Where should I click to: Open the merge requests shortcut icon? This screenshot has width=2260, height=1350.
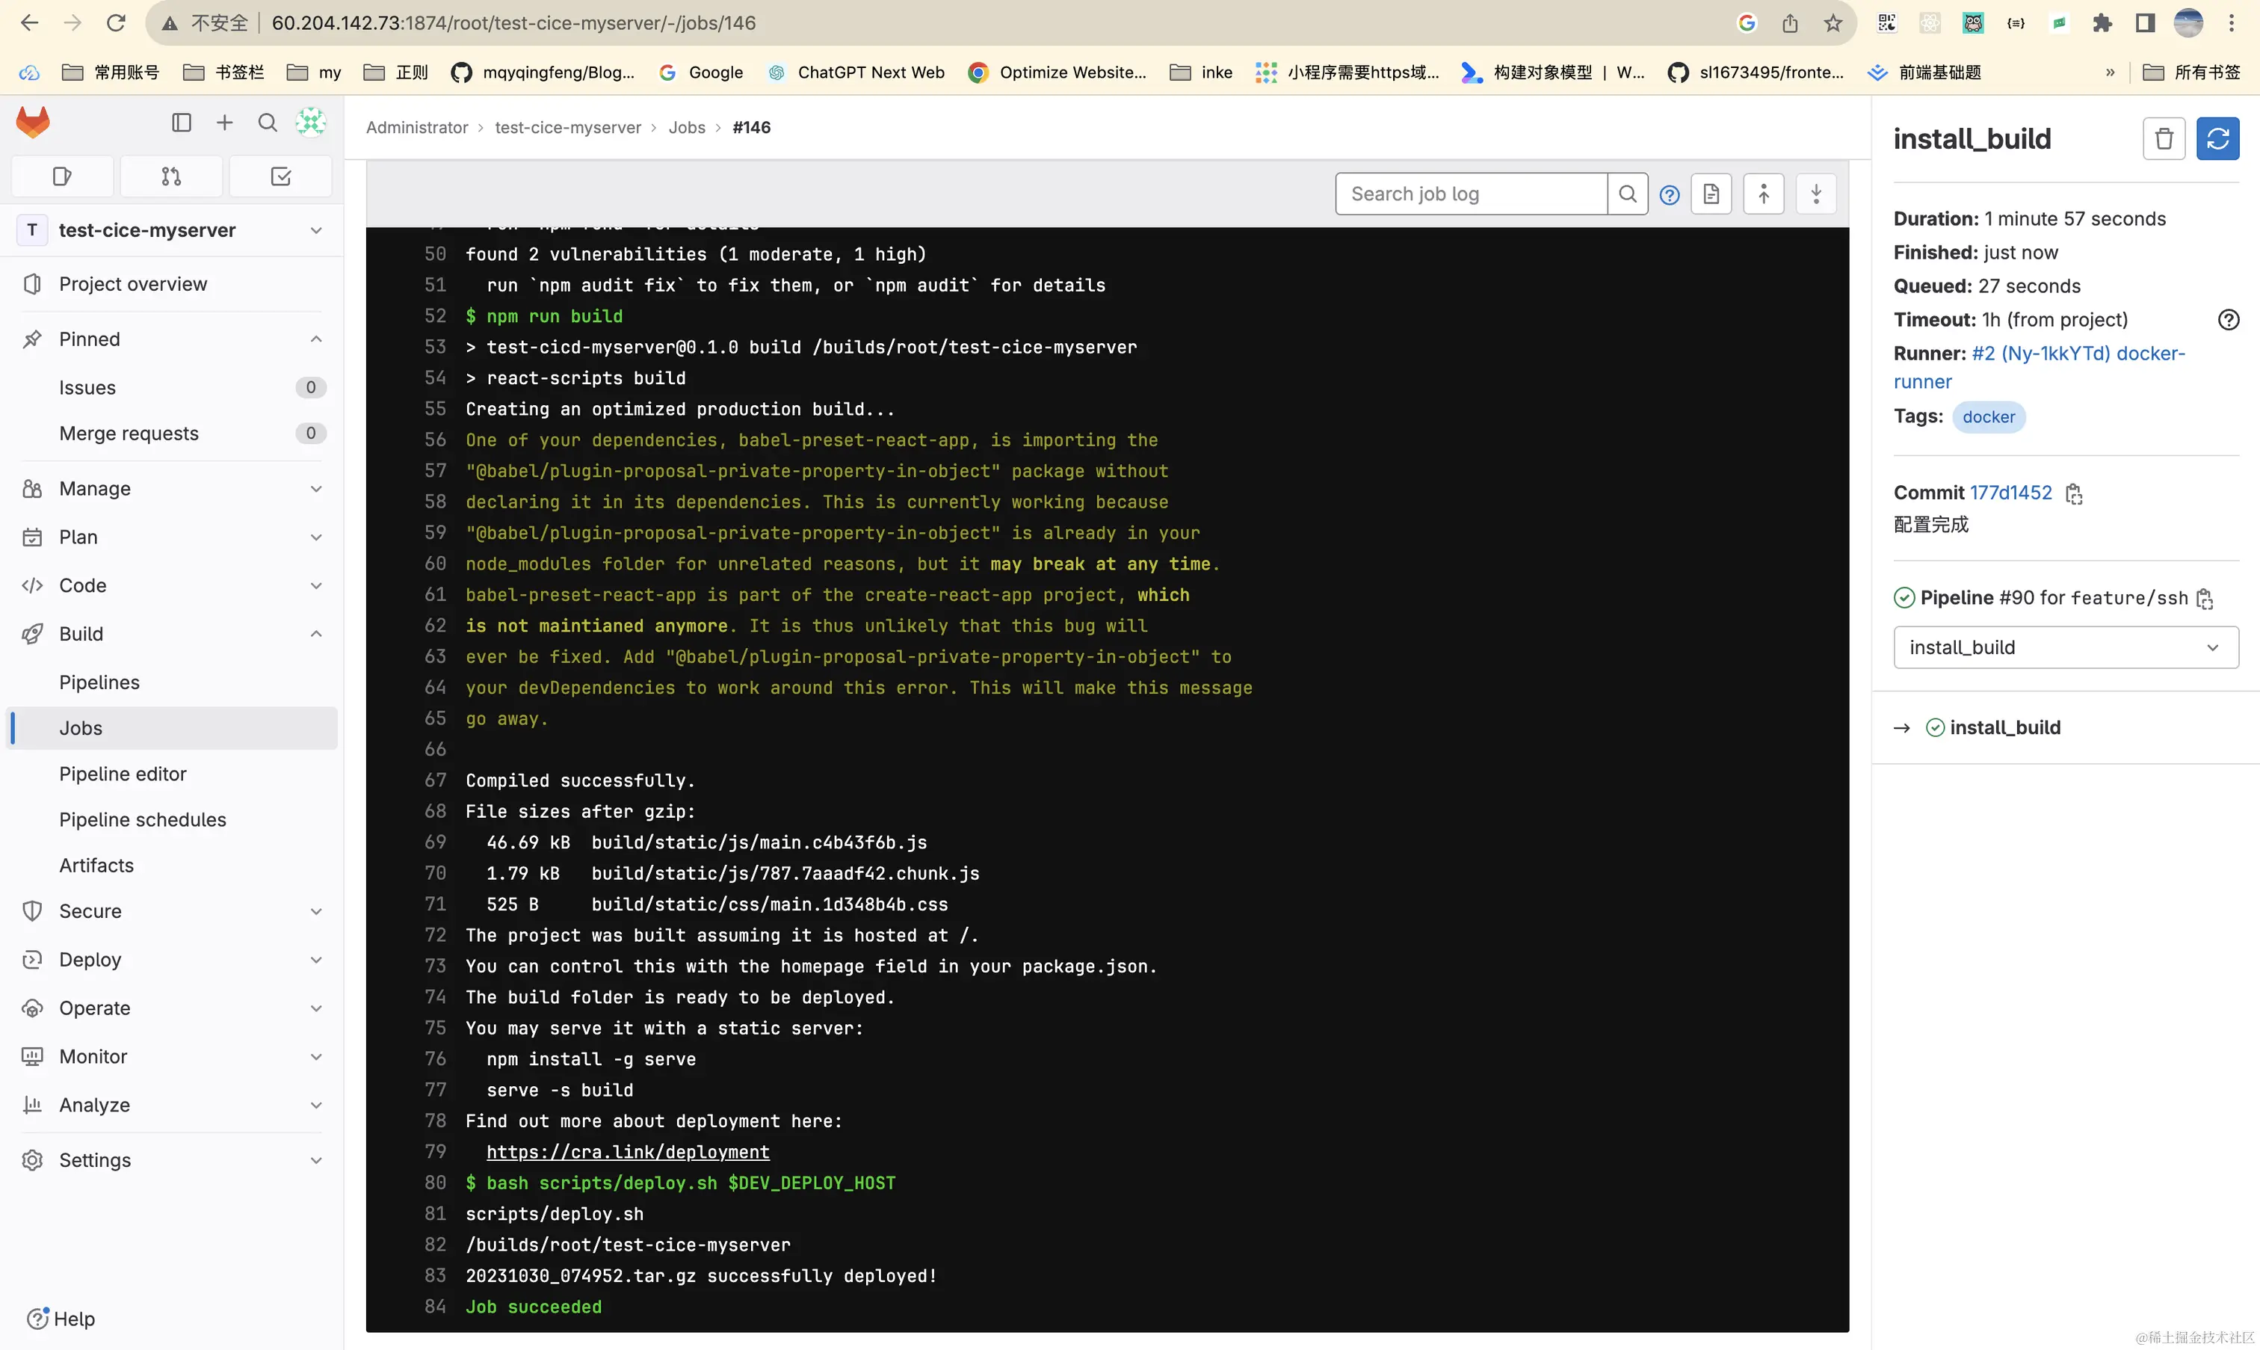click(171, 176)
